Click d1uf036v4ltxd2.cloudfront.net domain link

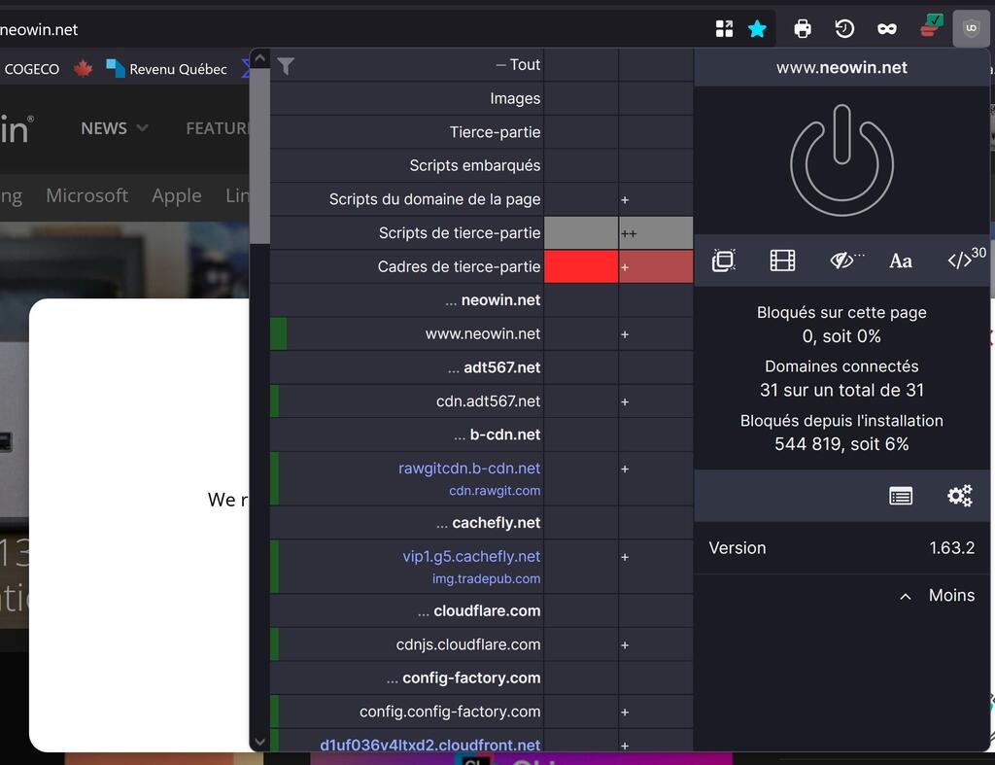pyautogui.click(x=430, y=745)
